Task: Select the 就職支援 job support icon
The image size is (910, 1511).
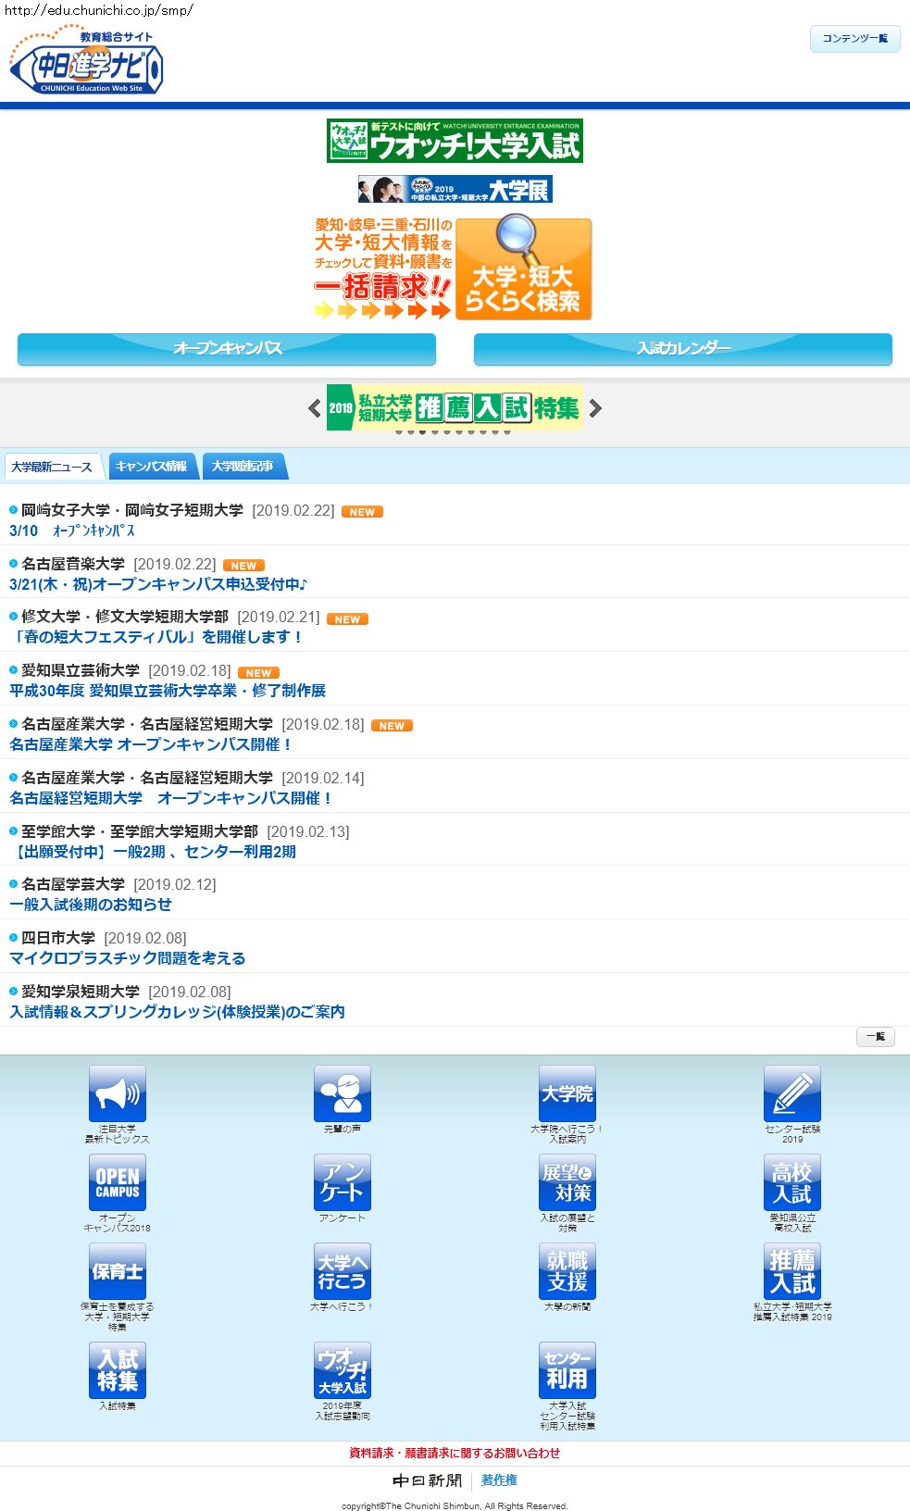Action: [567, 1271]
